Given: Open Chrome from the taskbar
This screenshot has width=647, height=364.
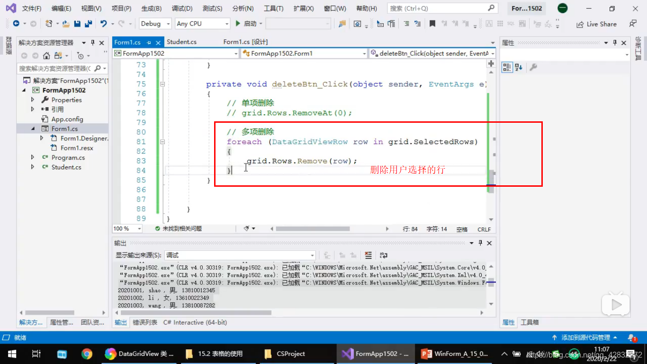Looking at the screenshot, I should 87,354.
